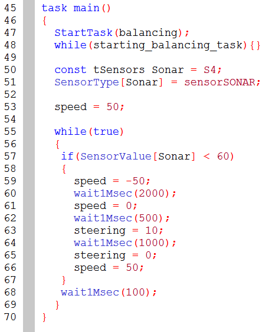Click the closing brace on line 67
The image size is (269, 332).
tap(64, 280)
